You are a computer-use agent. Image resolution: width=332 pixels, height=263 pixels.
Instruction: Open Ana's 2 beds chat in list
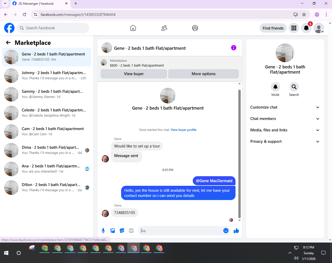tap(47, 169)
